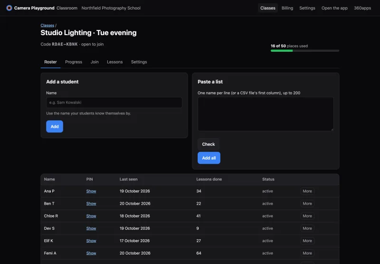380x264 pixels.
Task: Click Northfield Photography School text
Action: pyautogui.click(x=111, y=8)
